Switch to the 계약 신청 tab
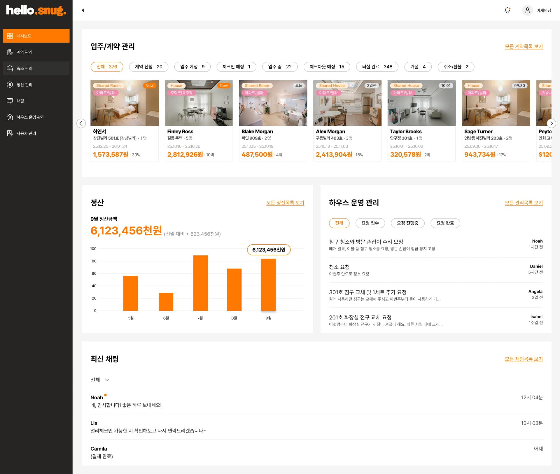Screen dimensions: 560x474 coord(149,67)
